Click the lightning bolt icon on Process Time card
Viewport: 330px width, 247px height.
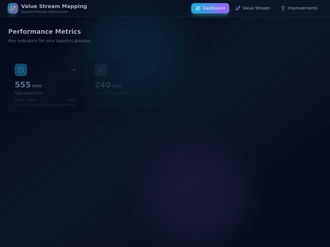pos(101,70)
